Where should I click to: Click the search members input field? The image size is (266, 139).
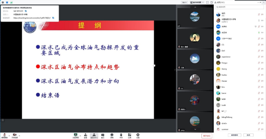[x=239, y=7]
